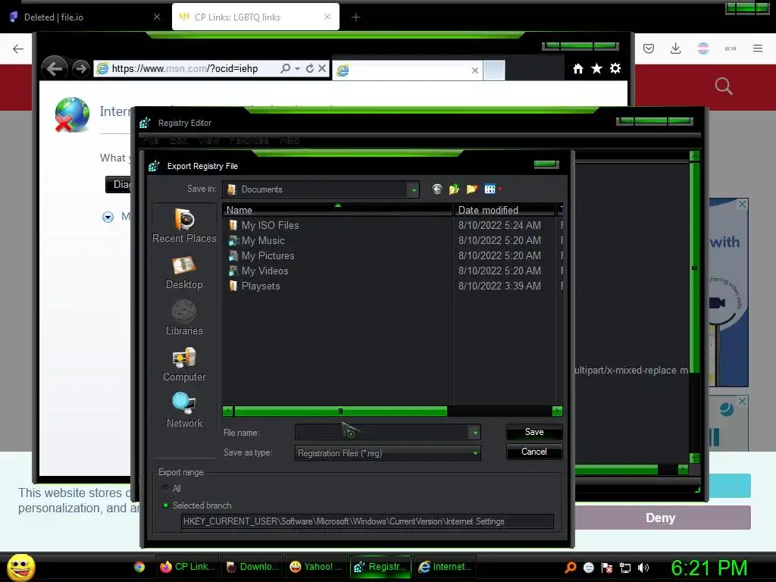This screenshot has height=582, width=776.
Task: Open Firefox downloads panel
Action: 675,48
